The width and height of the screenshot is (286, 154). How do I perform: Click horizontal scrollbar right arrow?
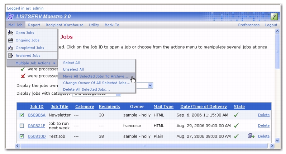272,146
